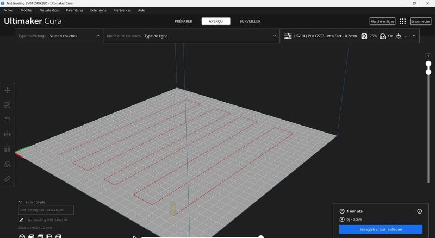The image size is (435, 238).
Task: Switch to the SURVEILLER stage
Action: coord(250,21)
